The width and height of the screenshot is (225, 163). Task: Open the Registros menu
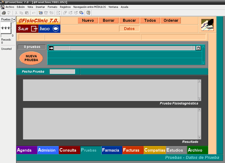pyautogui.click(x=65, y=7)
